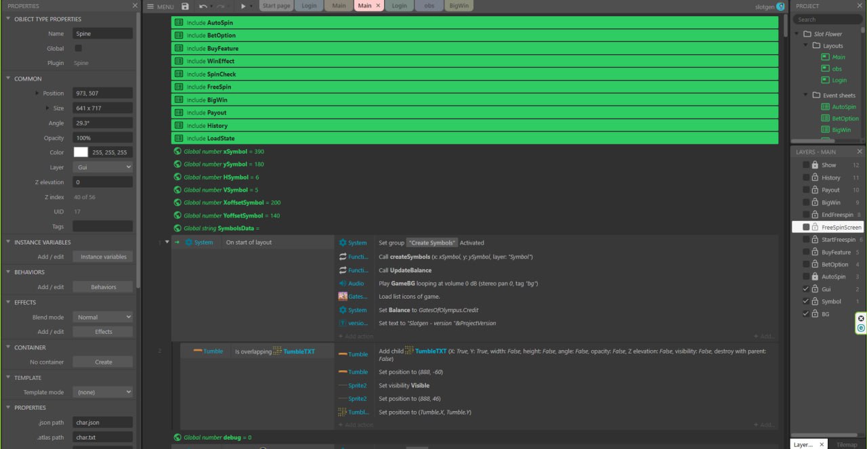Image resolution: width=867 pixels, height=449 pixels.
Task: Click the lock icon on Show layer
Action: point(815,165)
